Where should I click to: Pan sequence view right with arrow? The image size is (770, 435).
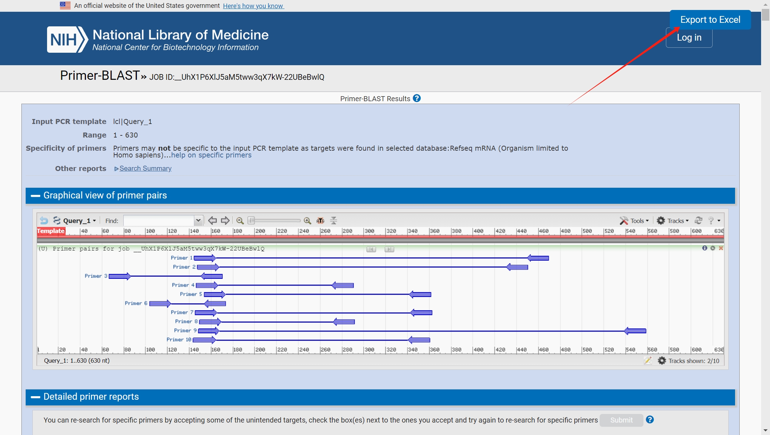pyautogui.click(x=225, y=221)
